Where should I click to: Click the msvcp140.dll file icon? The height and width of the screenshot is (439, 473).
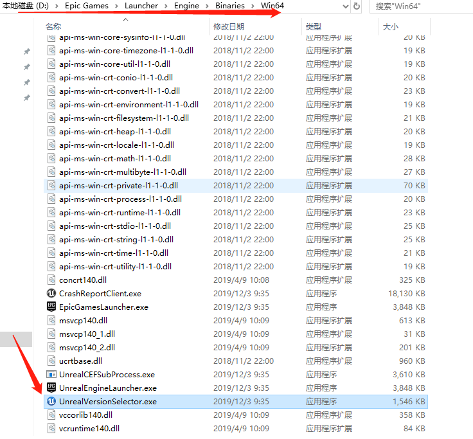point(51,321)
